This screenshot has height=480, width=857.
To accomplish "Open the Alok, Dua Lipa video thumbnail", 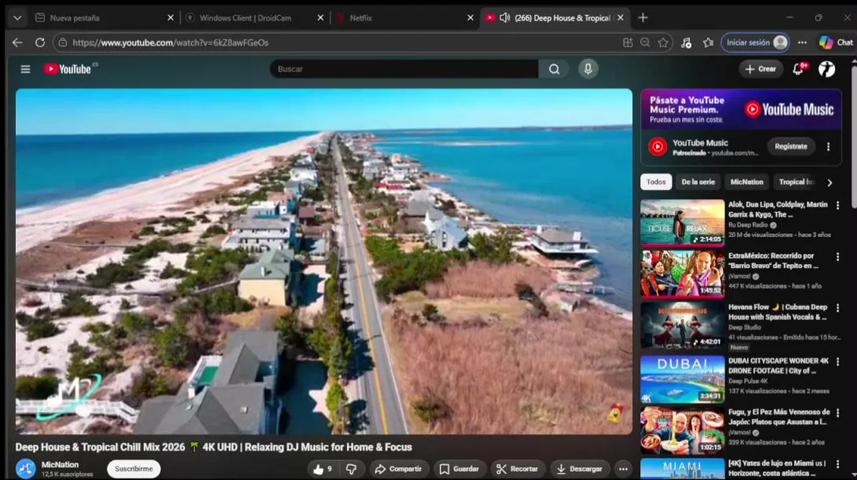I will [x=682, y=223].
